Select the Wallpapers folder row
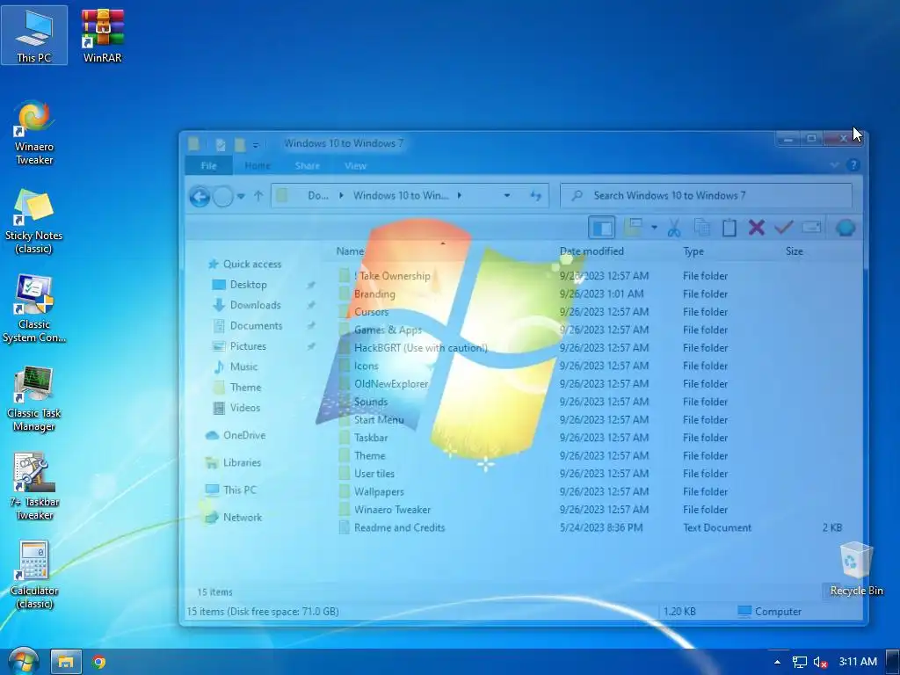 (592, 492)
